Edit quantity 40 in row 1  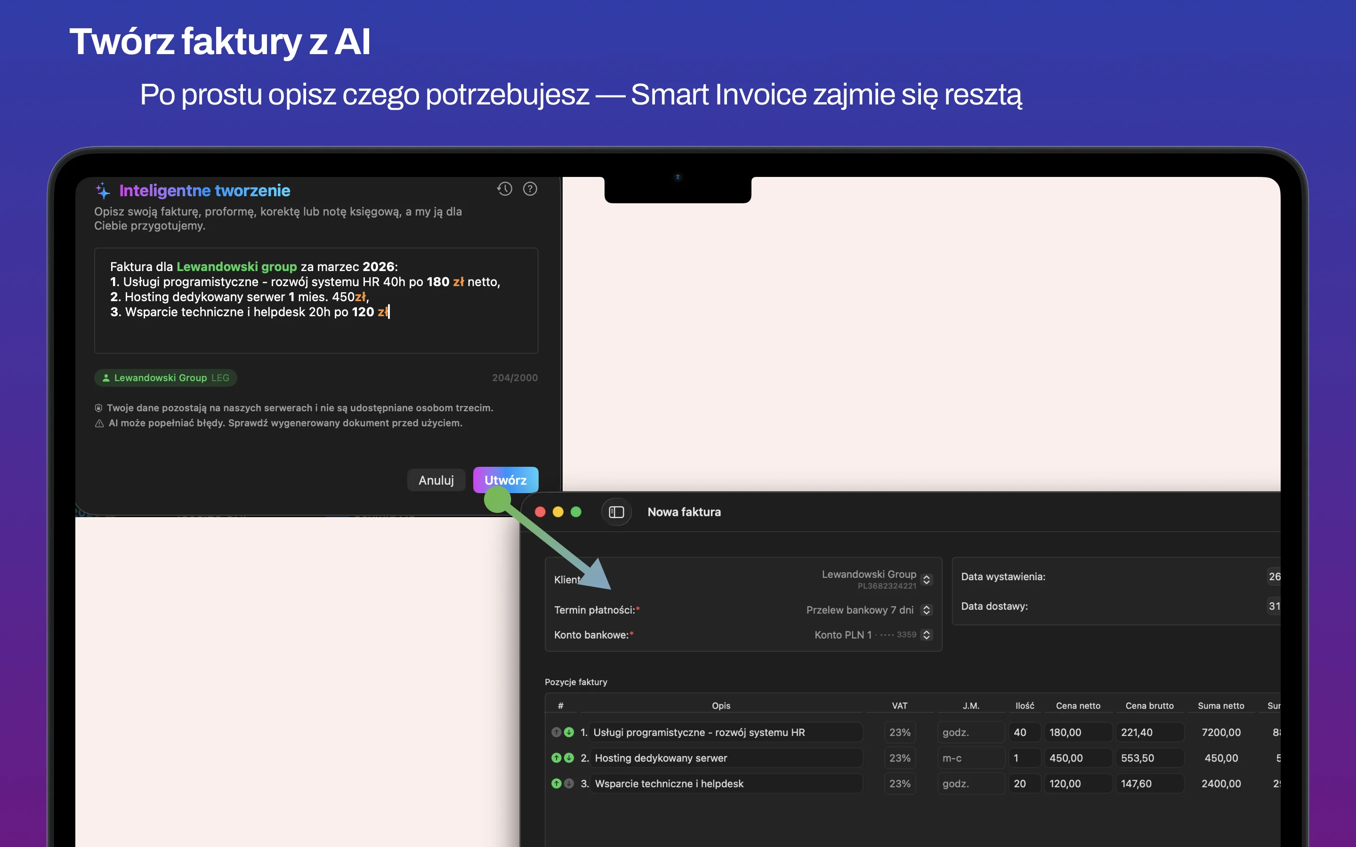click(x=1025, y=732)
